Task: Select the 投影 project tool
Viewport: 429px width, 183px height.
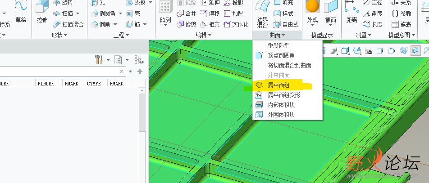Action: pos(233,3)
